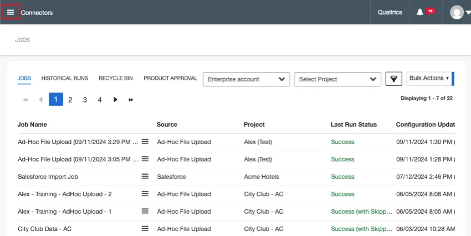Jump to last page arrow
Screen dimensions: 471x236
(131, 100)
